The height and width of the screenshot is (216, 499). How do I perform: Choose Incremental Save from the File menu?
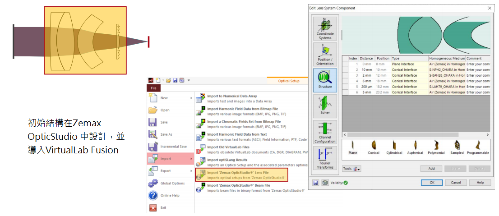(x=171, y=147)
